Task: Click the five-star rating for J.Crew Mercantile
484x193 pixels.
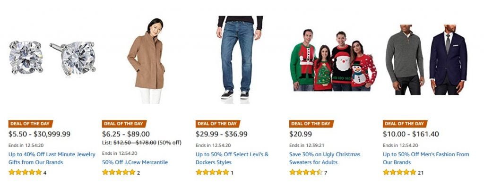Action: tap(119, 172)
